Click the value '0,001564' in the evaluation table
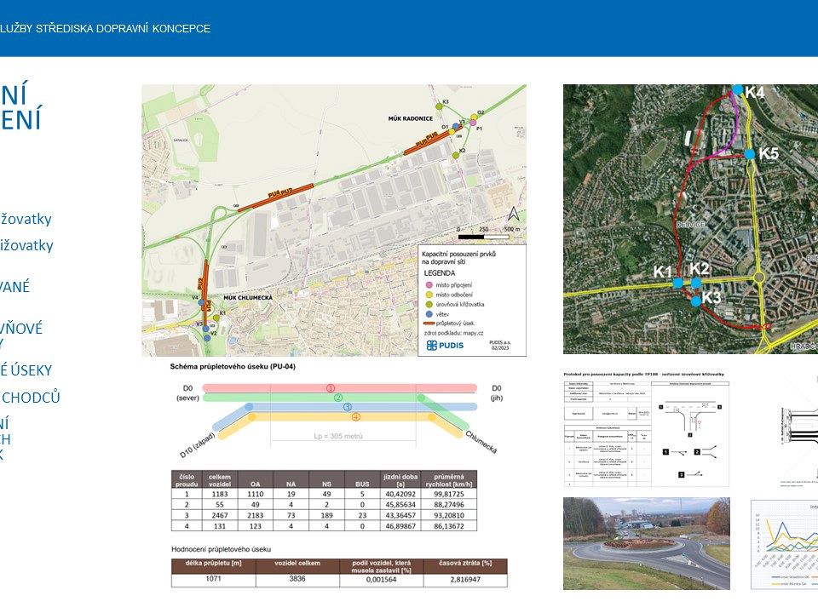This screenshot has height=613, width=818. 382,579
